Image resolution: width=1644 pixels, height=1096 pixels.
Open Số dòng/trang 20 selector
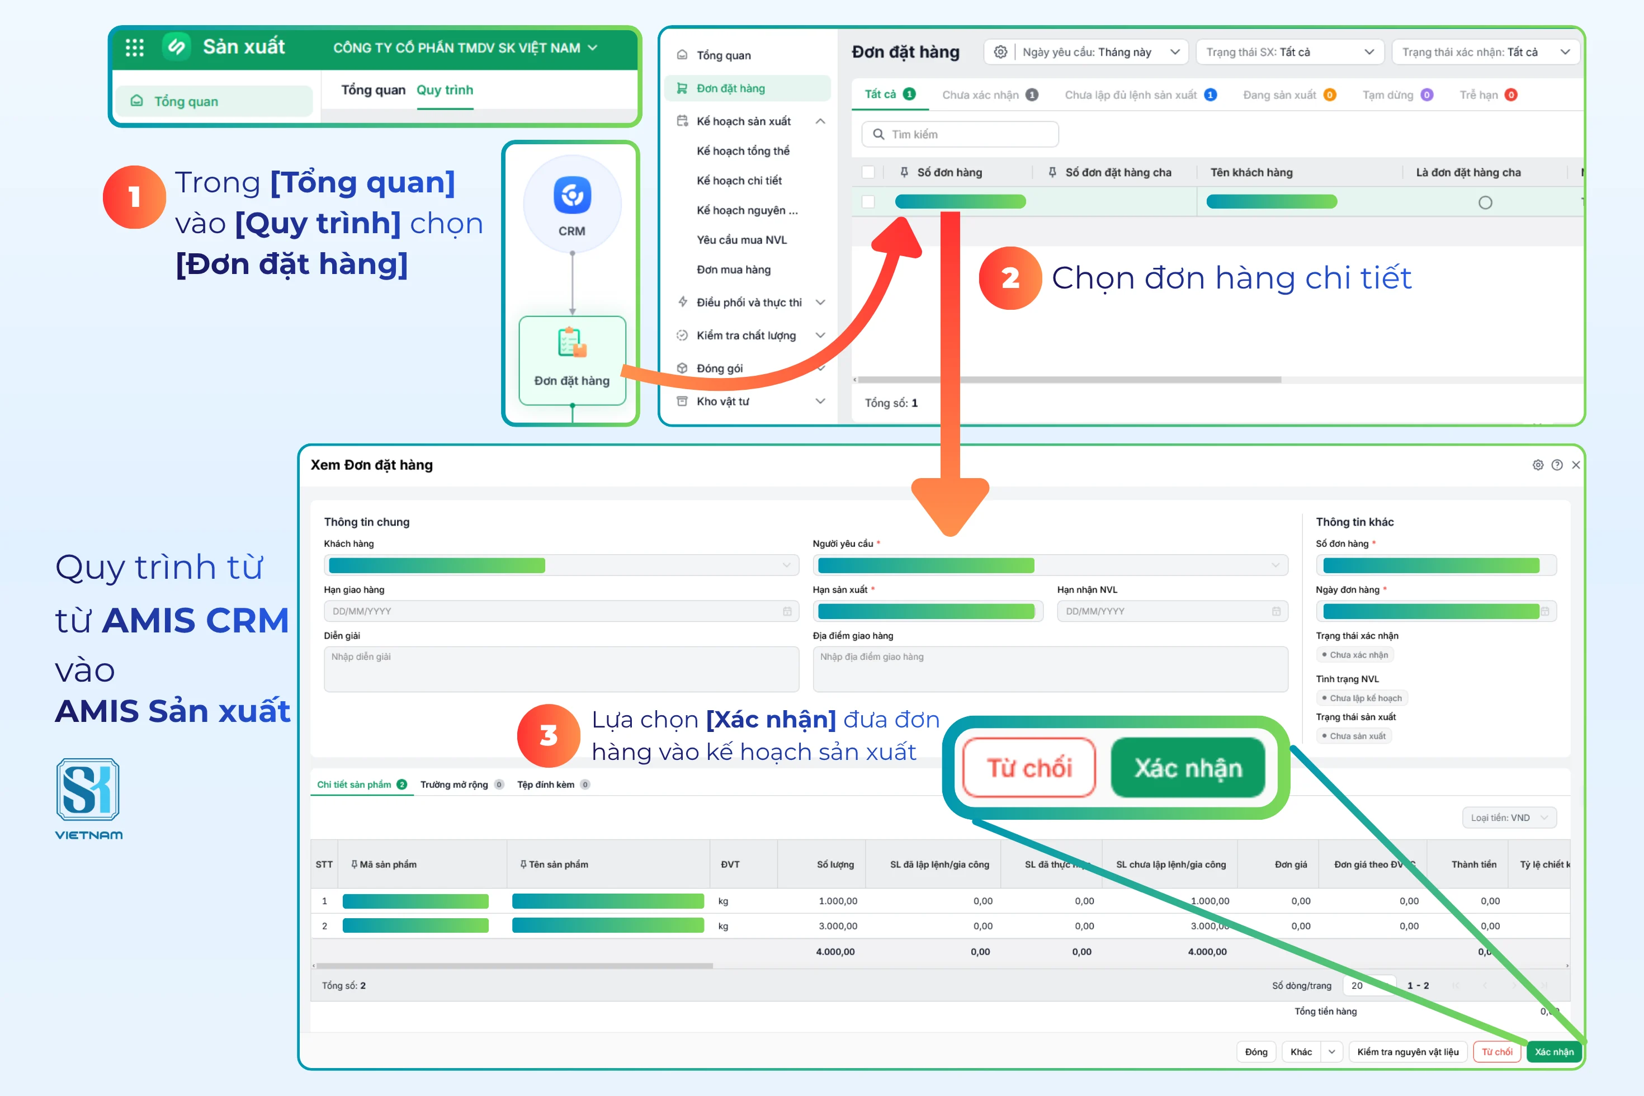[1369, 985]
